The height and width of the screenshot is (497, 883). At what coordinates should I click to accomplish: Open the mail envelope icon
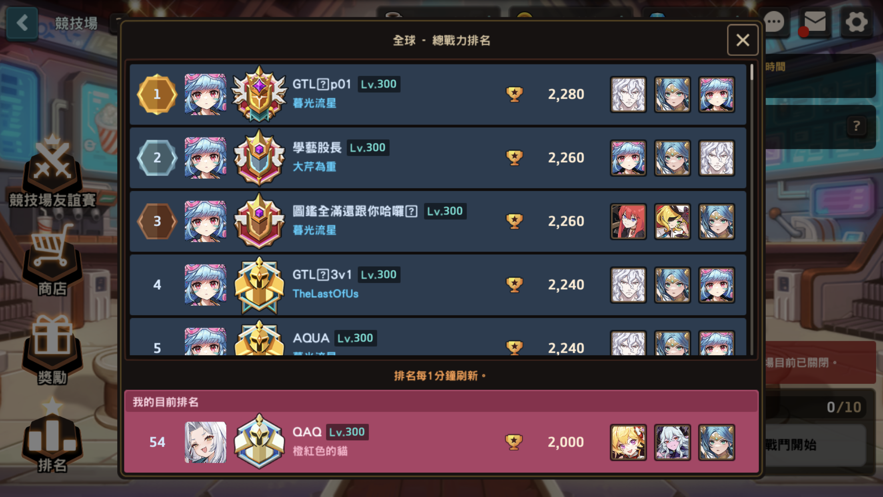[815, 22]
